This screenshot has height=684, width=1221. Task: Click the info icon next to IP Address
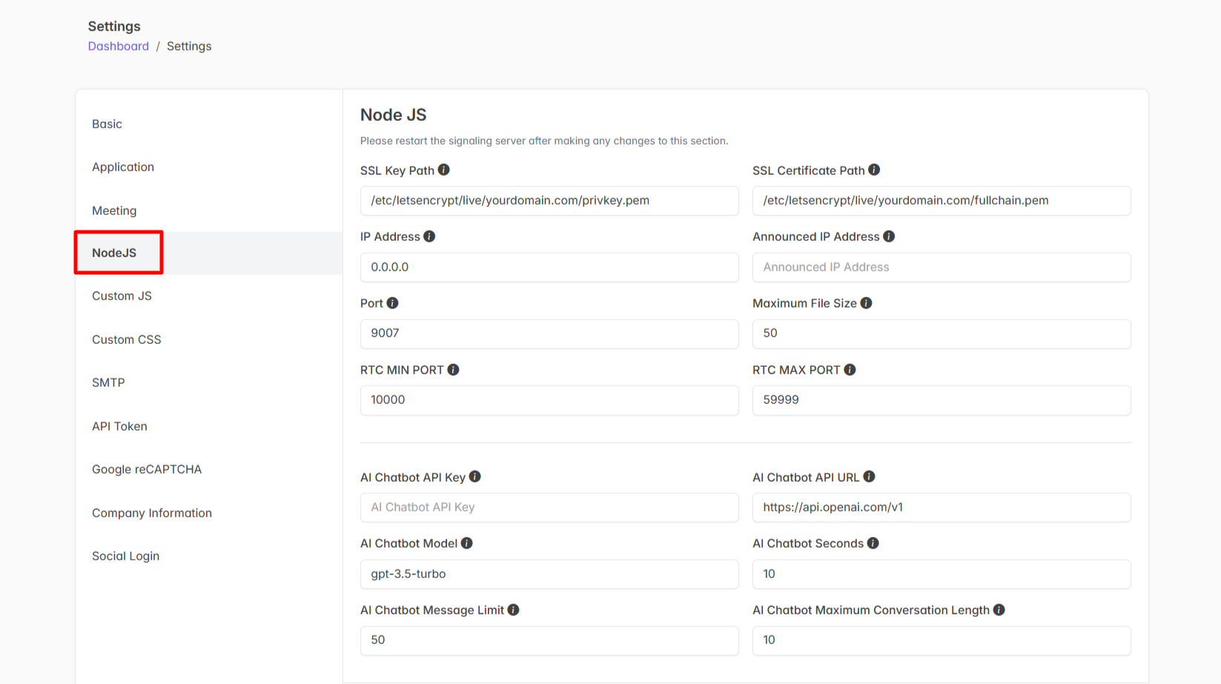[429, 236]
